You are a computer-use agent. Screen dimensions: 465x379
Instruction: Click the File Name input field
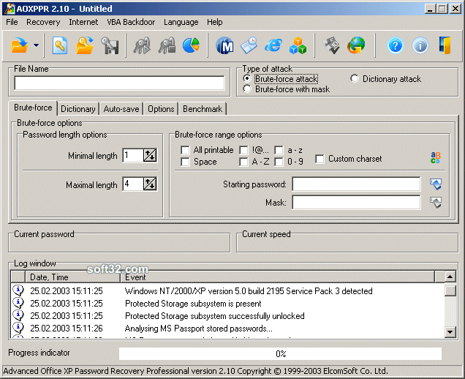119,83
